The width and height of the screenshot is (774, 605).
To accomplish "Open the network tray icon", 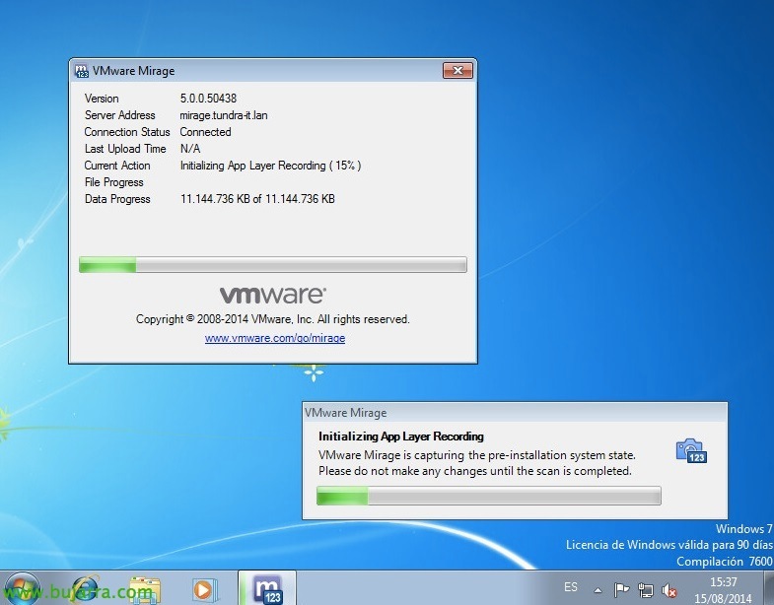I will pos(645,589).
